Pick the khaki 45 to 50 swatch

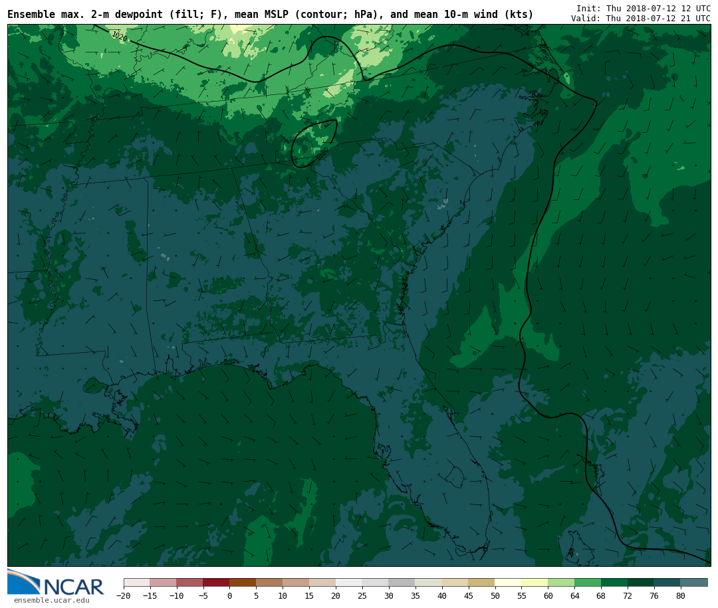coord(481,582)
